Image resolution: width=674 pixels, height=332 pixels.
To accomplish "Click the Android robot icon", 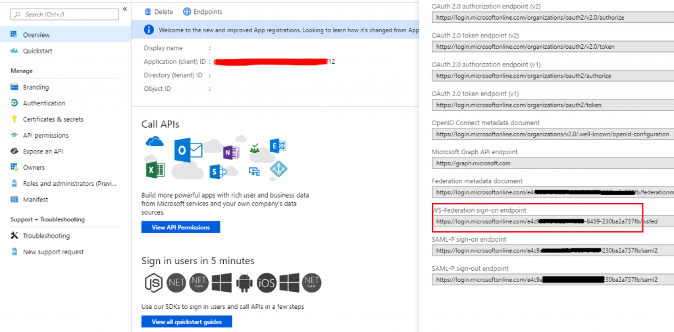I will [x=244, y=283].
